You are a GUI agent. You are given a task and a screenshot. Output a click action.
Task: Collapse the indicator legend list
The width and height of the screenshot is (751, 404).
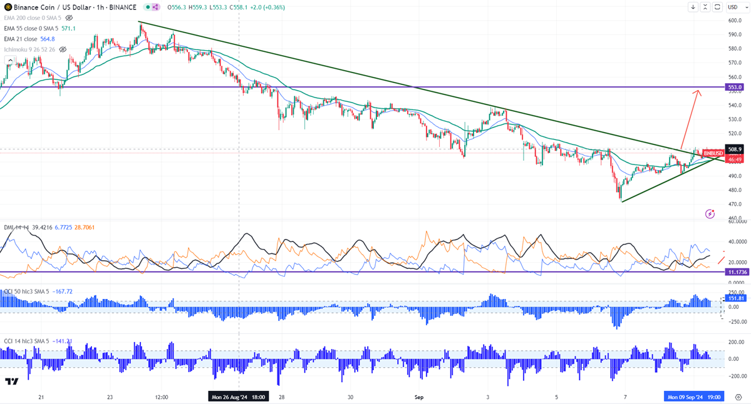(x=9, y=60)
